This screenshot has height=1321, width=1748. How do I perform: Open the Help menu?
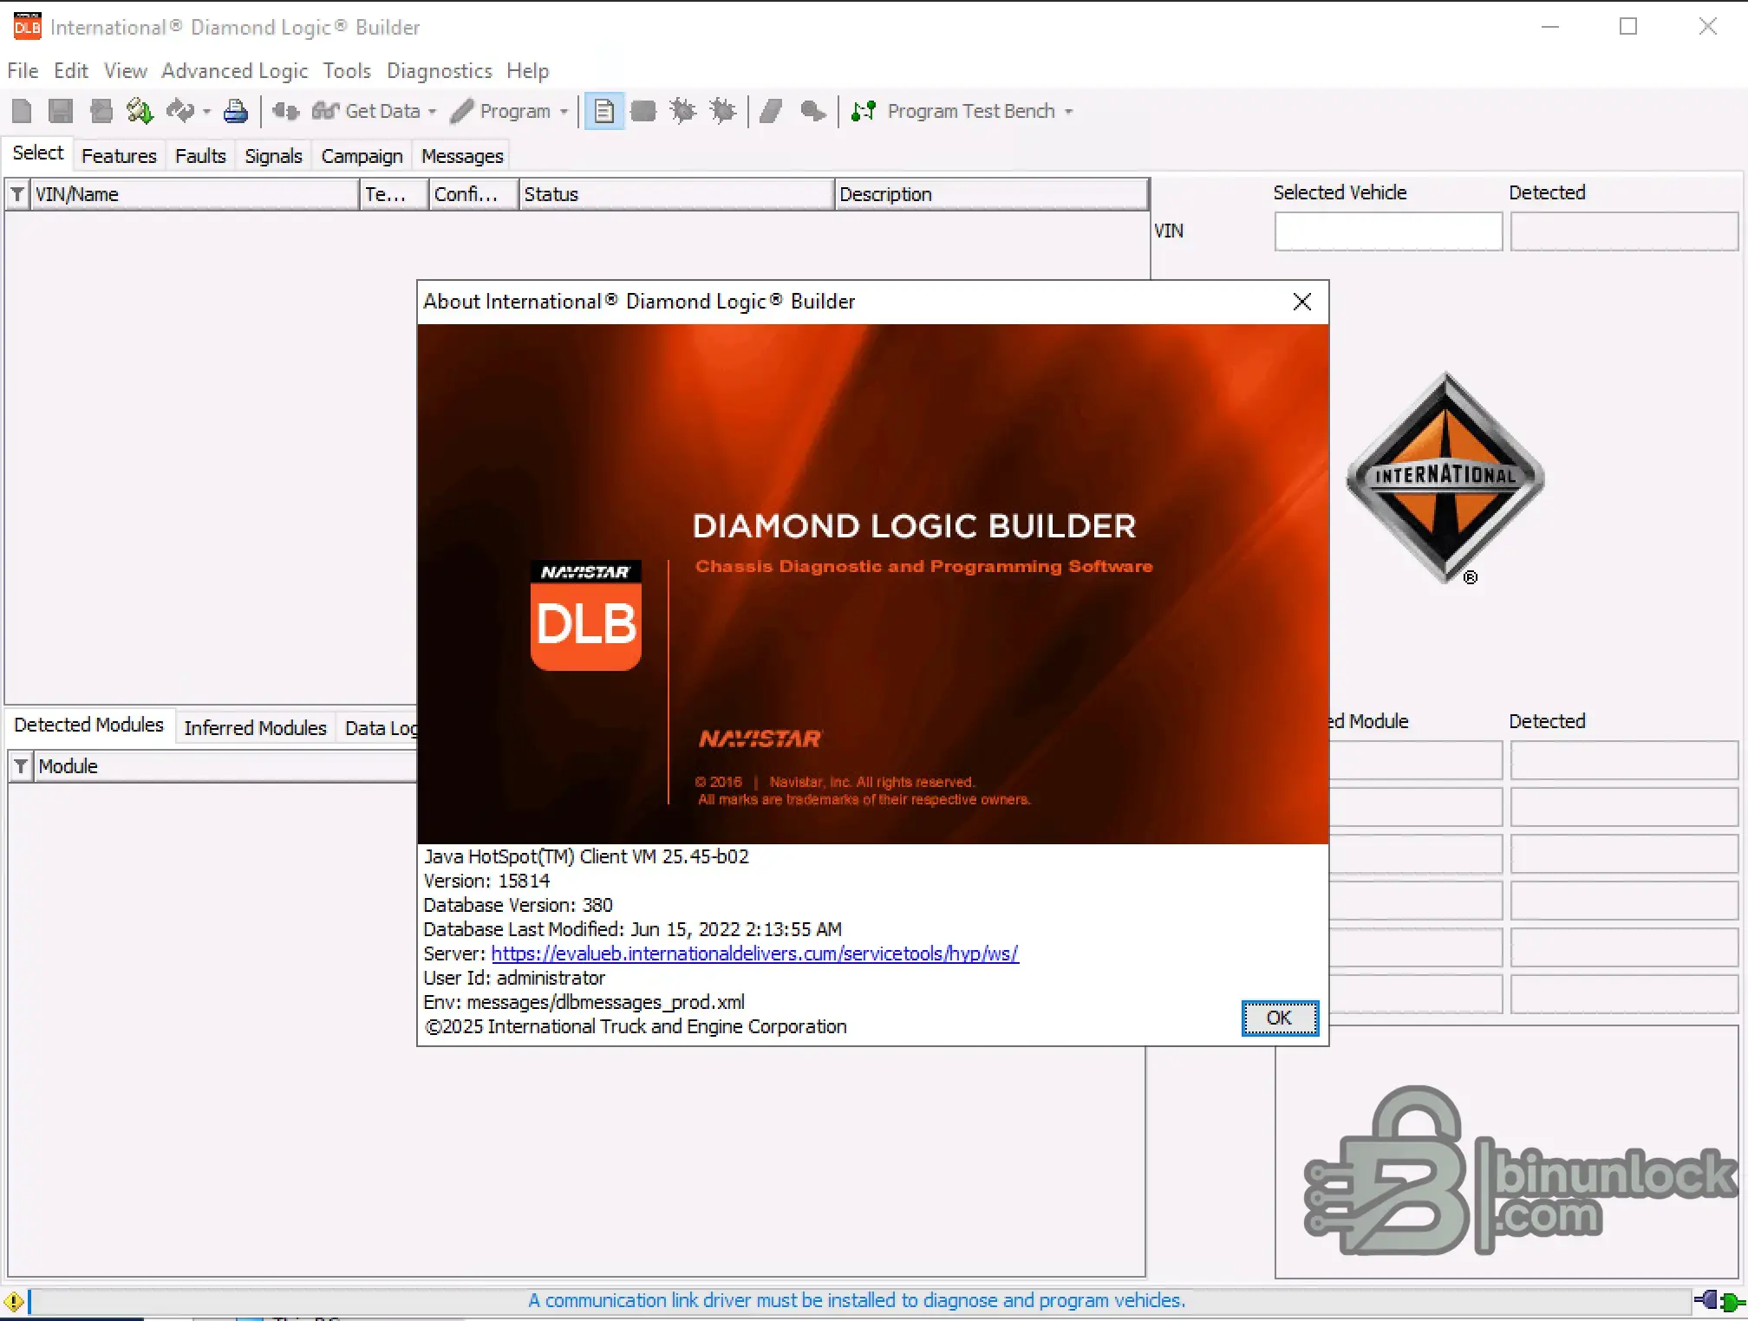coord(528,71)
